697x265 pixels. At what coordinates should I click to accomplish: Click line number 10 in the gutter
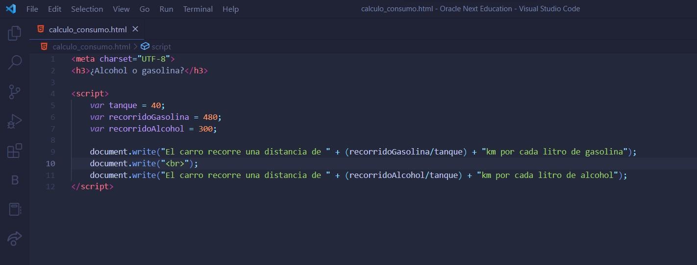[50, 163]
